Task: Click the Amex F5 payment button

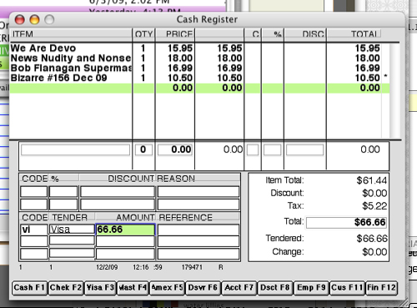Action: [167, 288]
